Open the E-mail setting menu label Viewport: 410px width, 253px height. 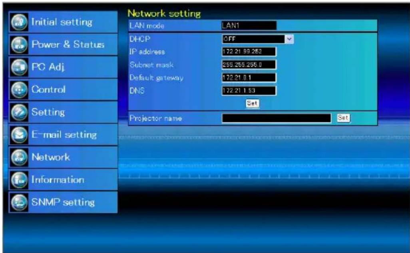coord(64,135)
